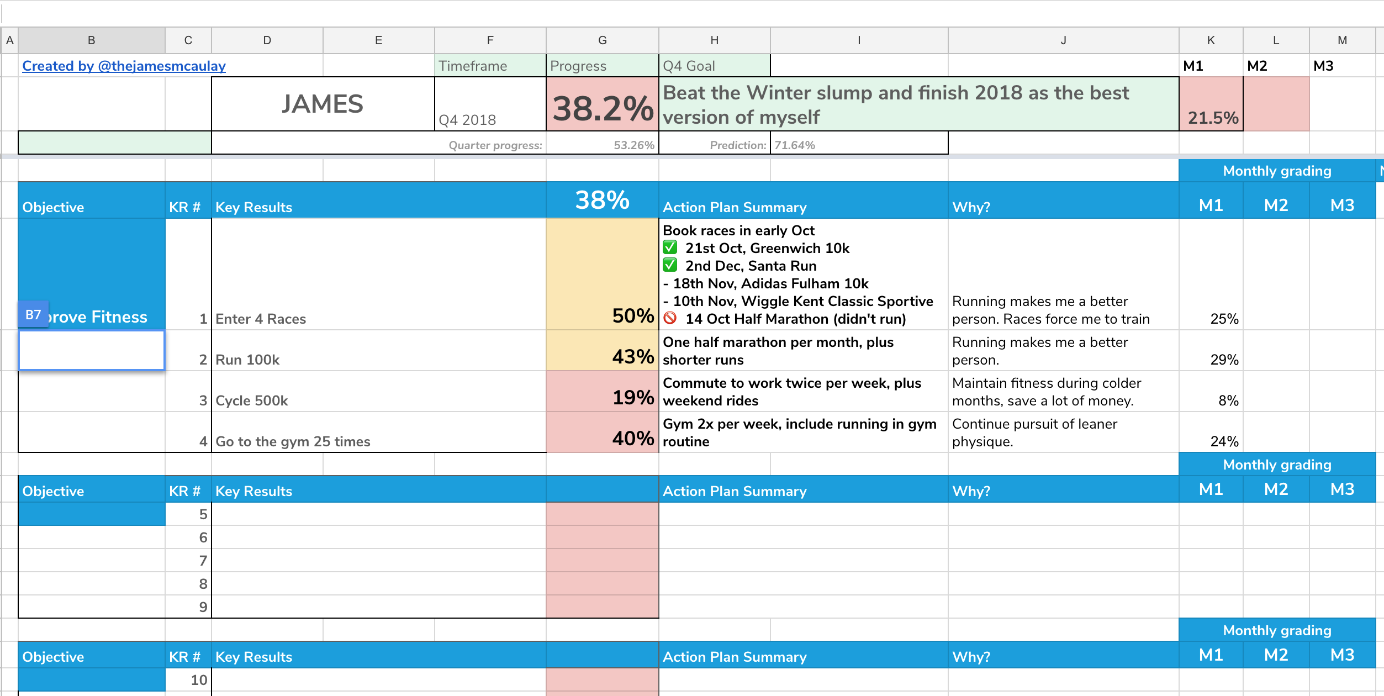This screenshot has width=1384, height=696.
Task: Select the Enter 4 Races key result
Action: 379,275
